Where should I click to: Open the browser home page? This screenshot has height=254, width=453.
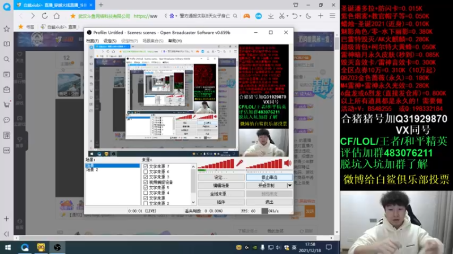57,16
